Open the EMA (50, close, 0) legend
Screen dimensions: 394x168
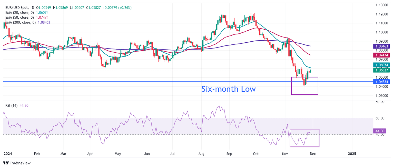19,17
